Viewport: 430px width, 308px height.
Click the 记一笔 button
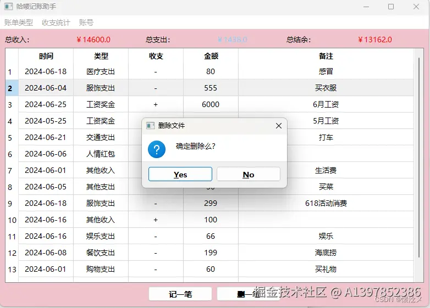[180, 294]
